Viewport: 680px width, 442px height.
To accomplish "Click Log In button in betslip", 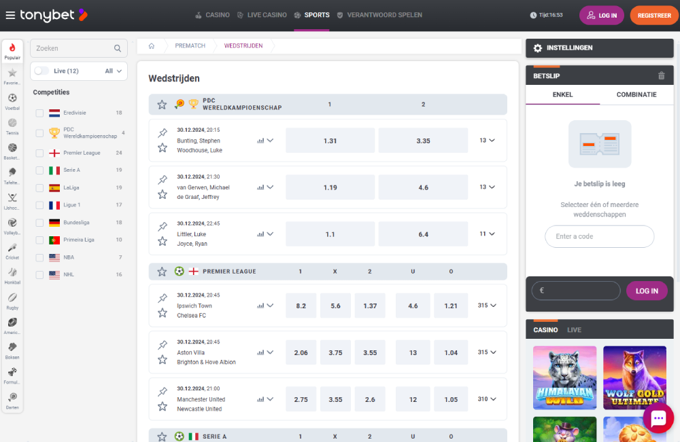I will [x=647, y=291].
